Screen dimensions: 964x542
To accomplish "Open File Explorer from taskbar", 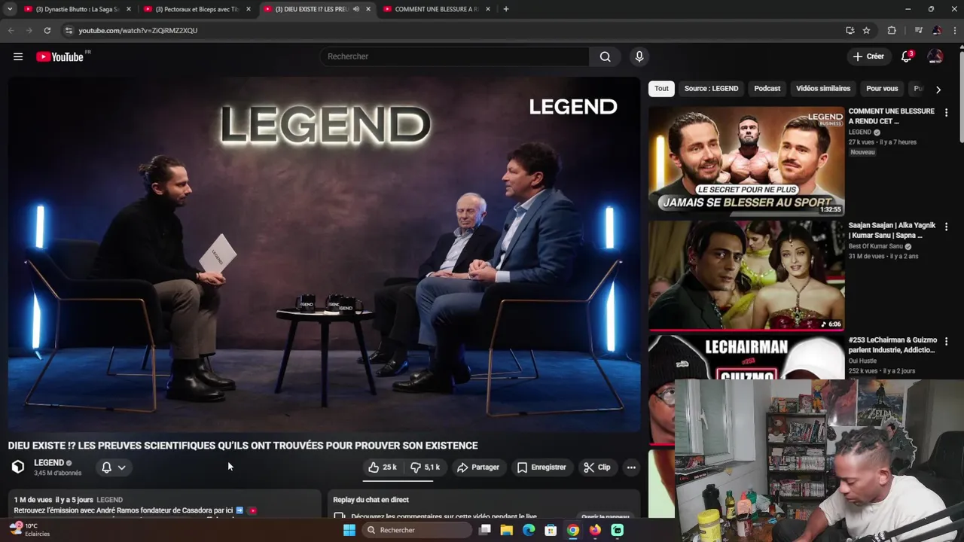I will [x=507, y=530].
